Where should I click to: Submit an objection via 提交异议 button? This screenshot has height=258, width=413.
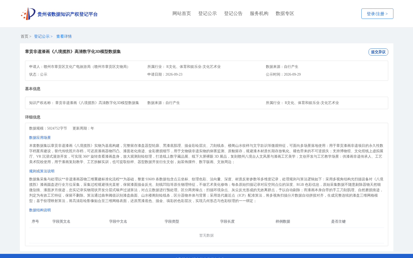(x=378, y=52)
